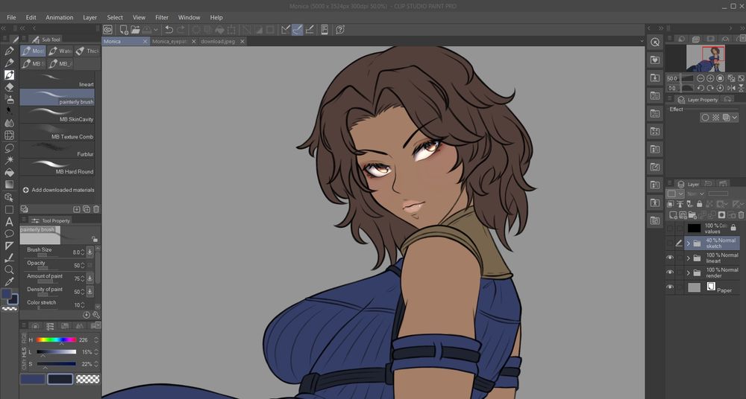Zoom out in Navigator panel

pyautogui.click(x=700, y=78)
